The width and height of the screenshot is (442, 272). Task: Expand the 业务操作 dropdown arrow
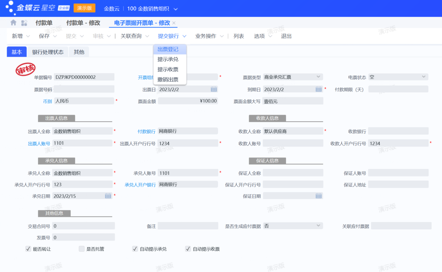coord(222,36)
